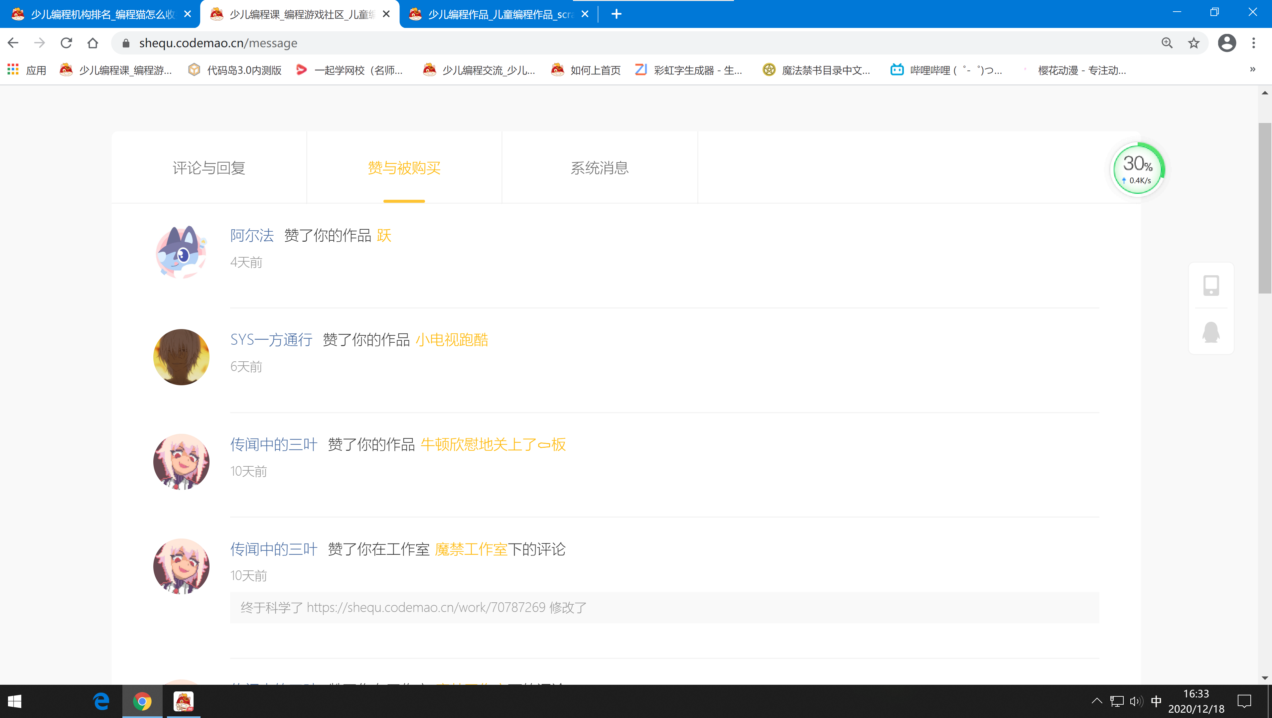Open the 应用 apps shortcut

(27, 70)
